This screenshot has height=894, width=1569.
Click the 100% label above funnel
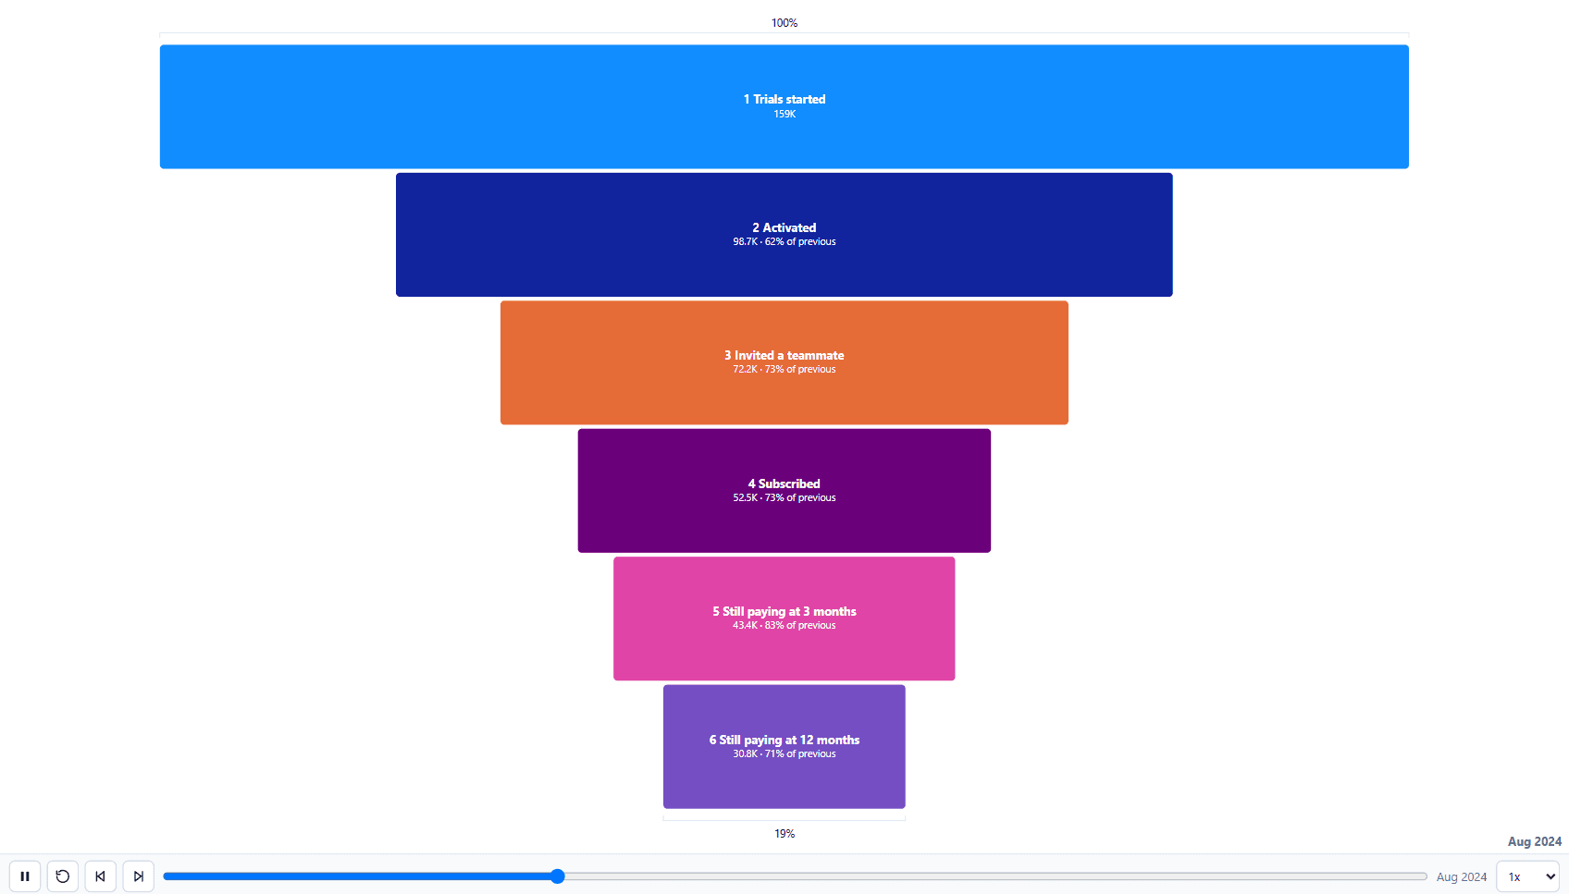pos(784,23)
